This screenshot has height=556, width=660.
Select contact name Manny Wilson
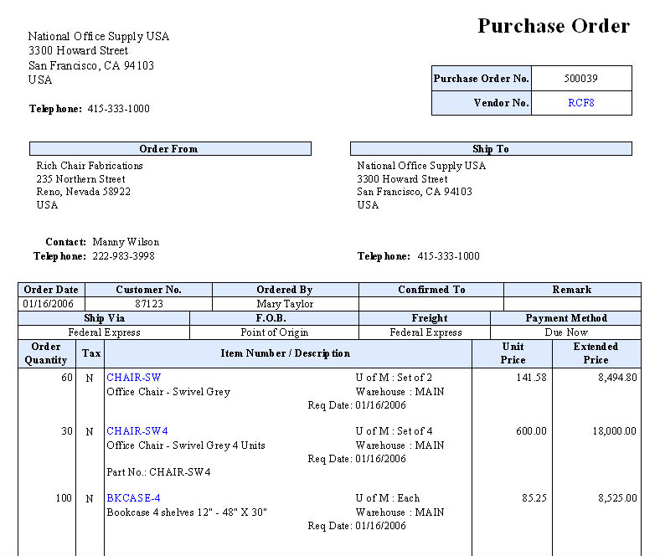pyautogui.click(x=126, y=242)
